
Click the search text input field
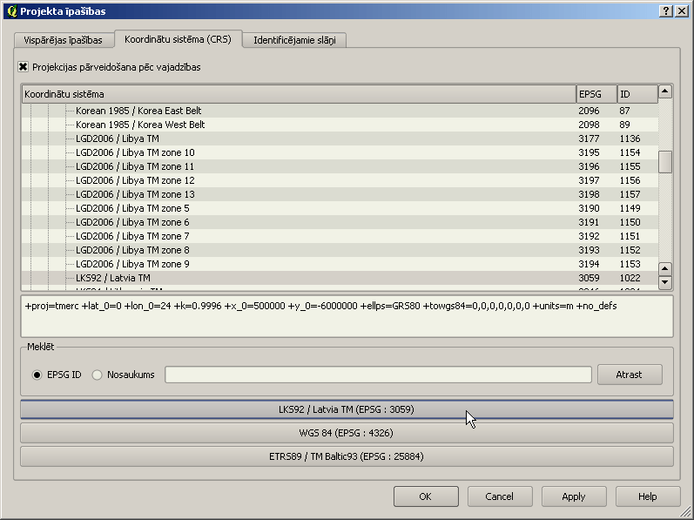(x=378, y=375)
